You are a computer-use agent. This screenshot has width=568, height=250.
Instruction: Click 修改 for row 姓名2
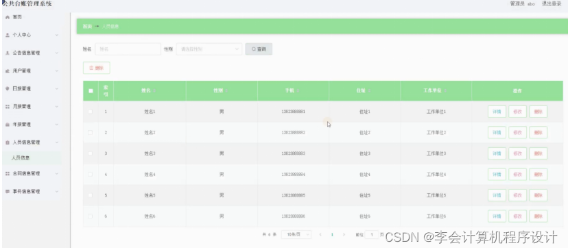click(x=517, y=133)
